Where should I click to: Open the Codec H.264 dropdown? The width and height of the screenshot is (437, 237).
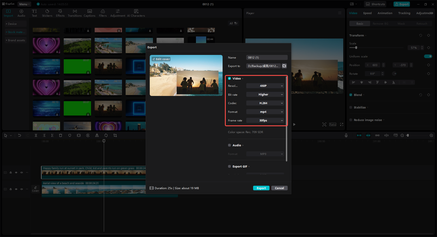pyautogui.click(x=265, y=103)
